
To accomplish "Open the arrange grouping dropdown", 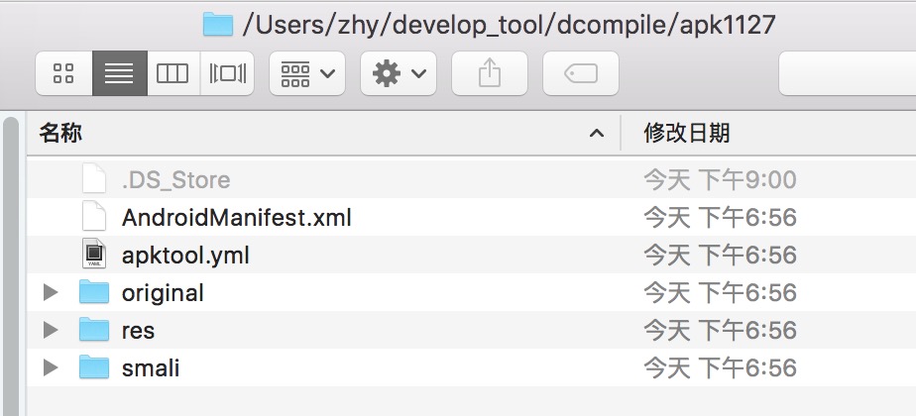I will [306, 73].
